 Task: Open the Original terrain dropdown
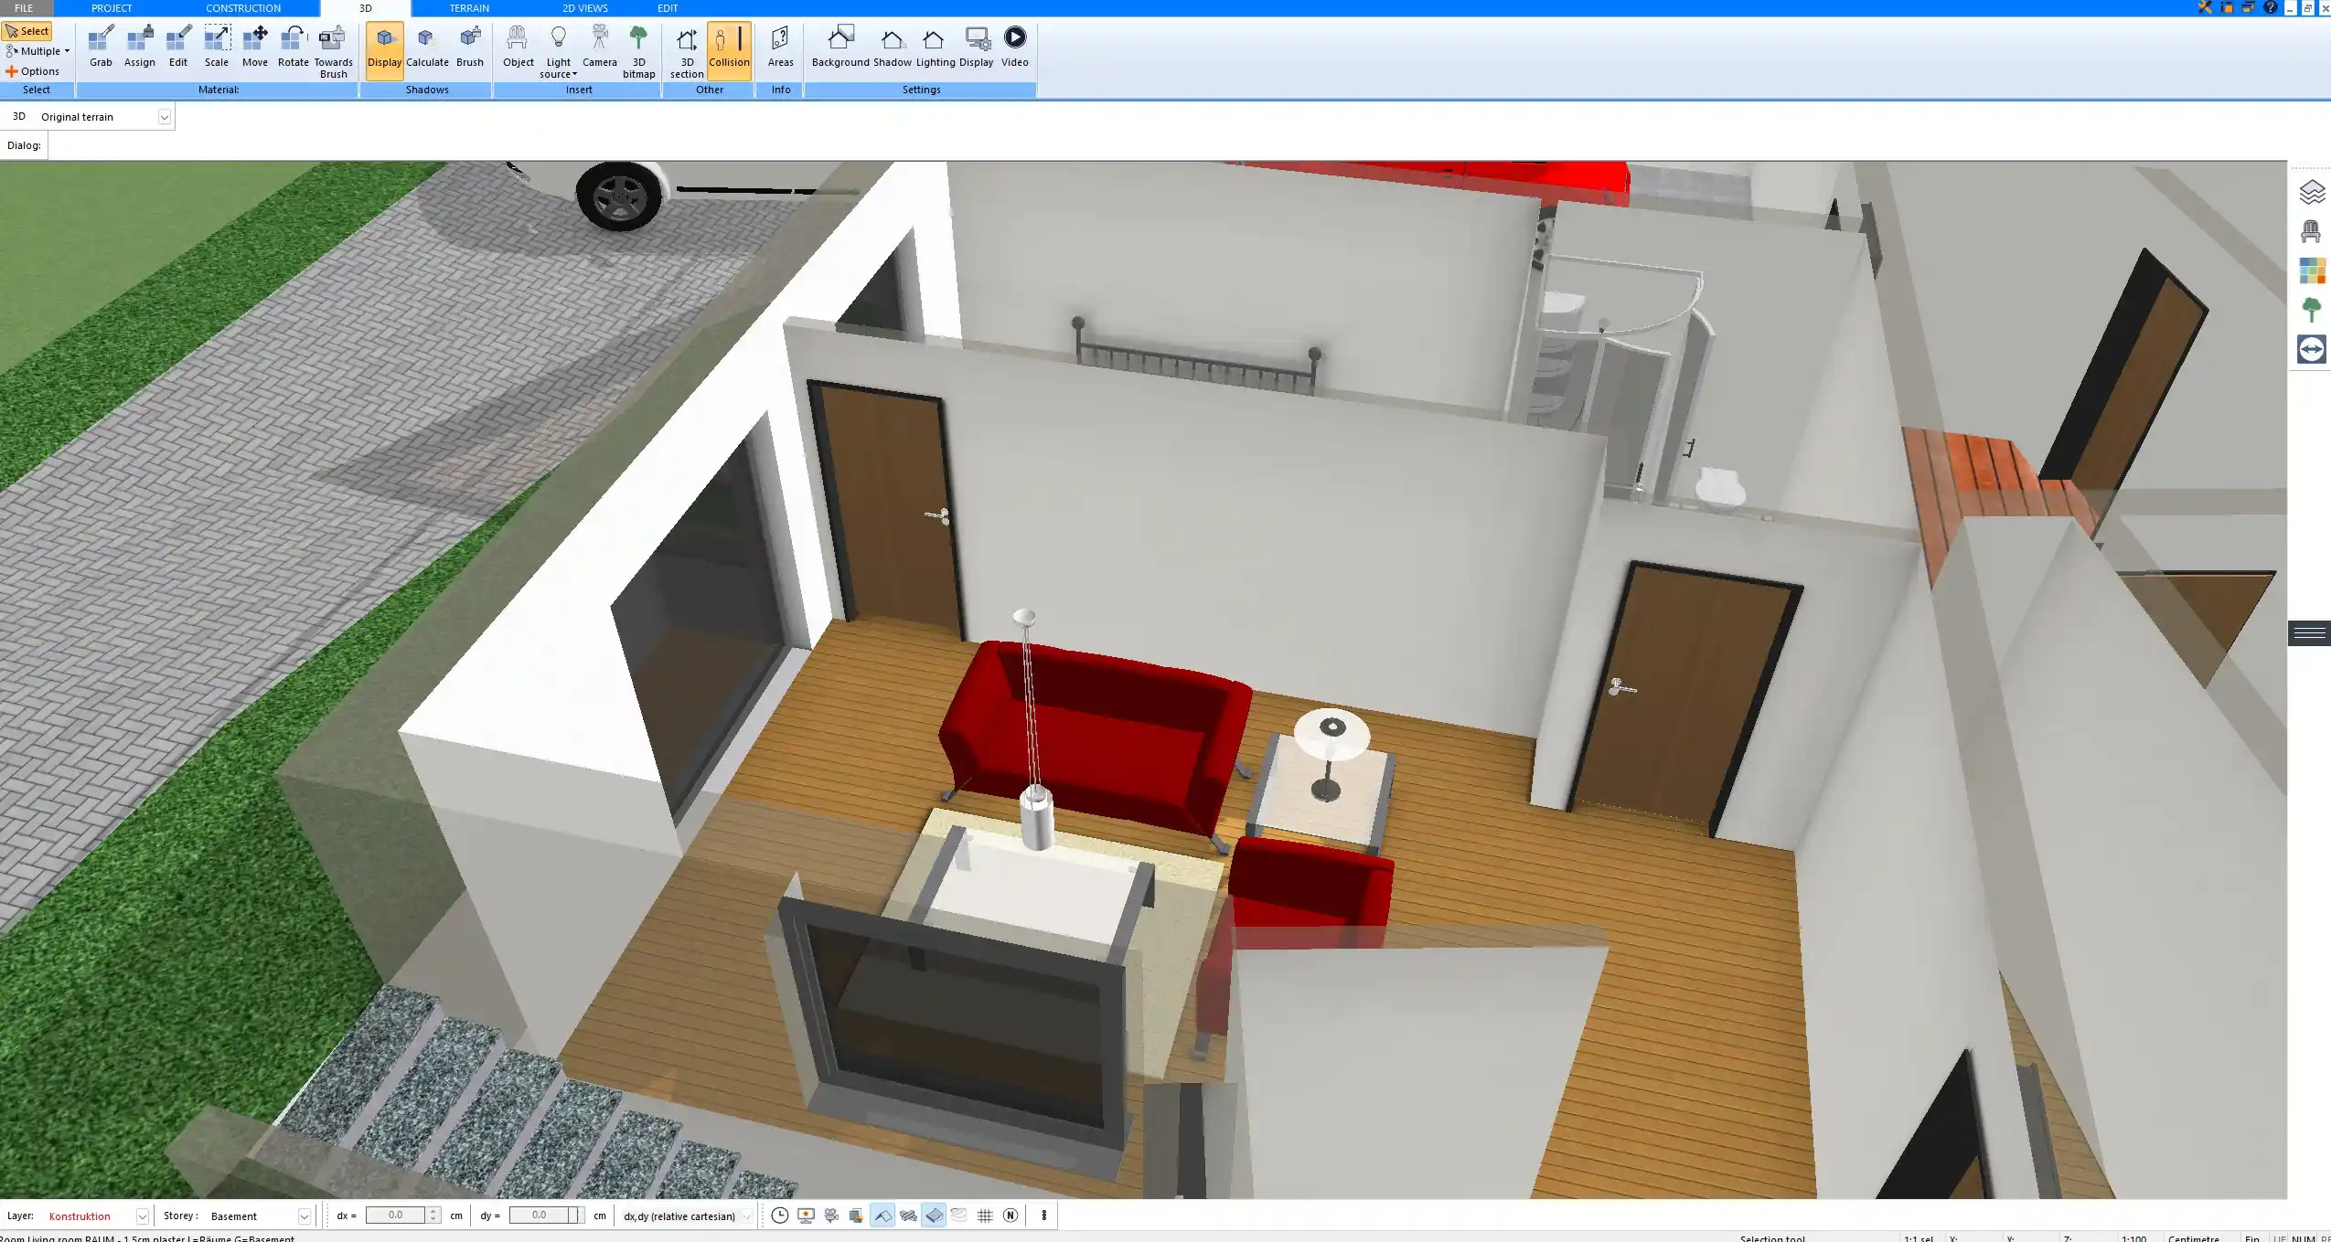164,116
